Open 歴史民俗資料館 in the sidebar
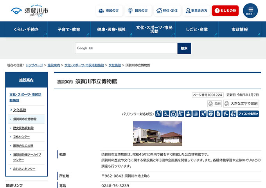This screenshot has height=188, width=266. [23, 128]
